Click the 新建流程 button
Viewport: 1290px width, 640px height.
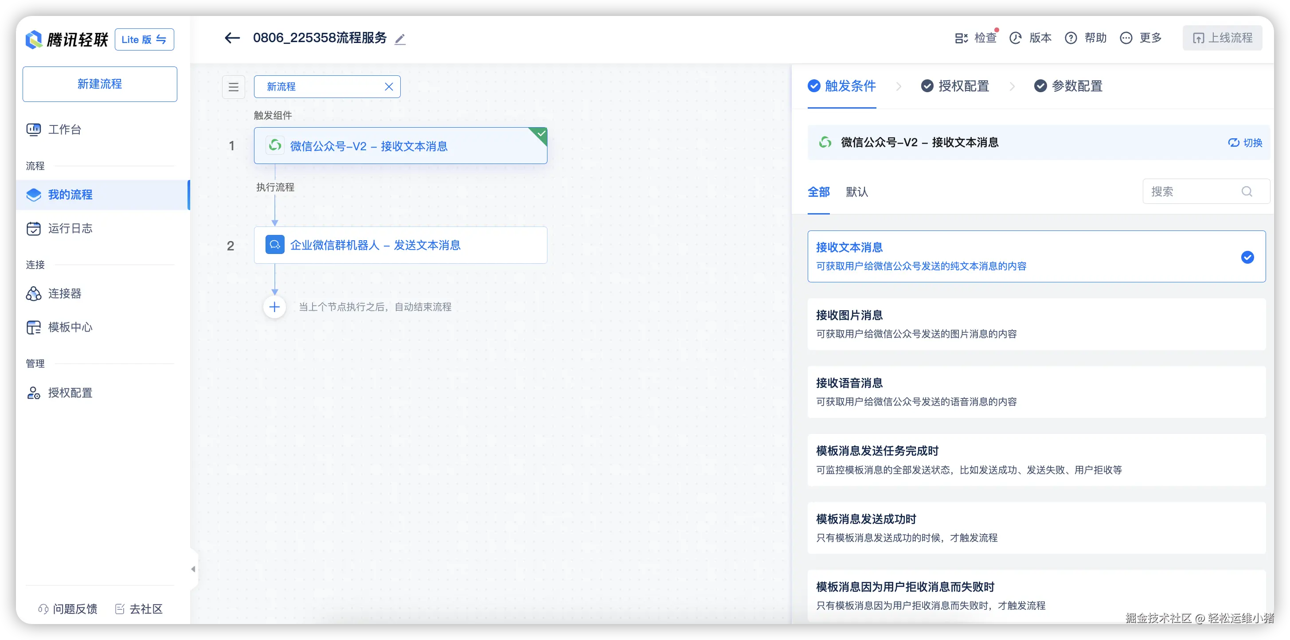click(100, 84)
